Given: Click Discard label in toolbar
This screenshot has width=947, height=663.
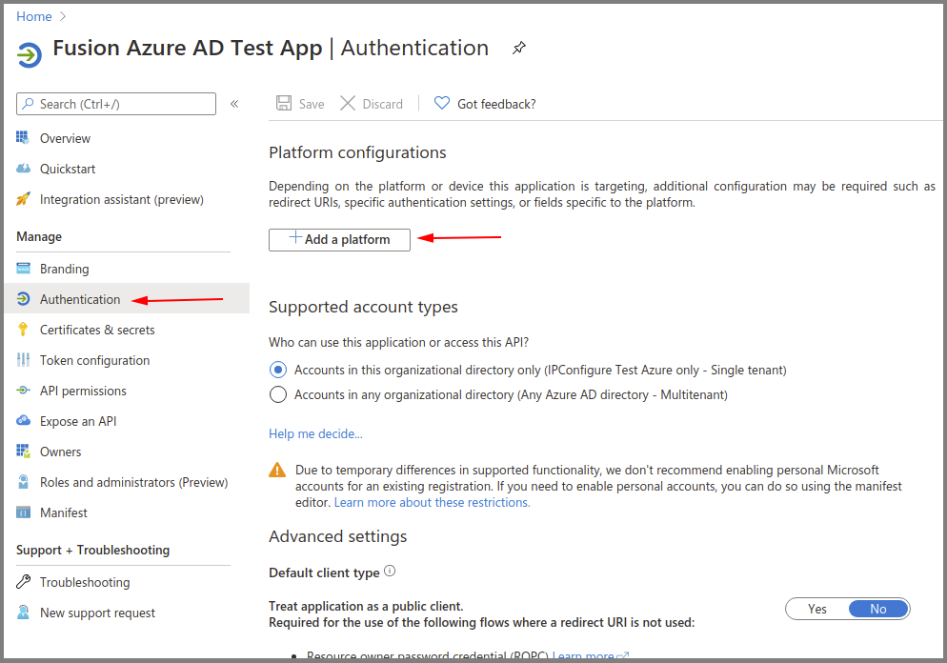Looking at the screenshot, I should tap(382, 104).
